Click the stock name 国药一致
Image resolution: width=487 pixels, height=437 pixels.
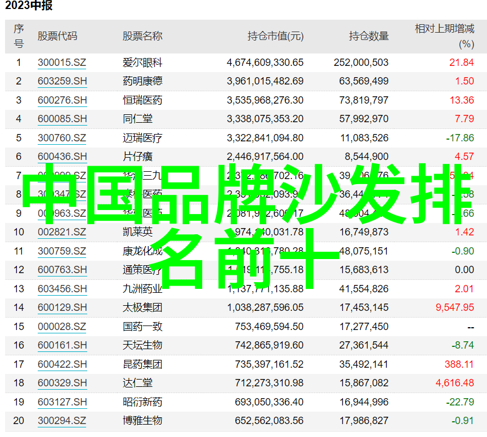(142, 327)
